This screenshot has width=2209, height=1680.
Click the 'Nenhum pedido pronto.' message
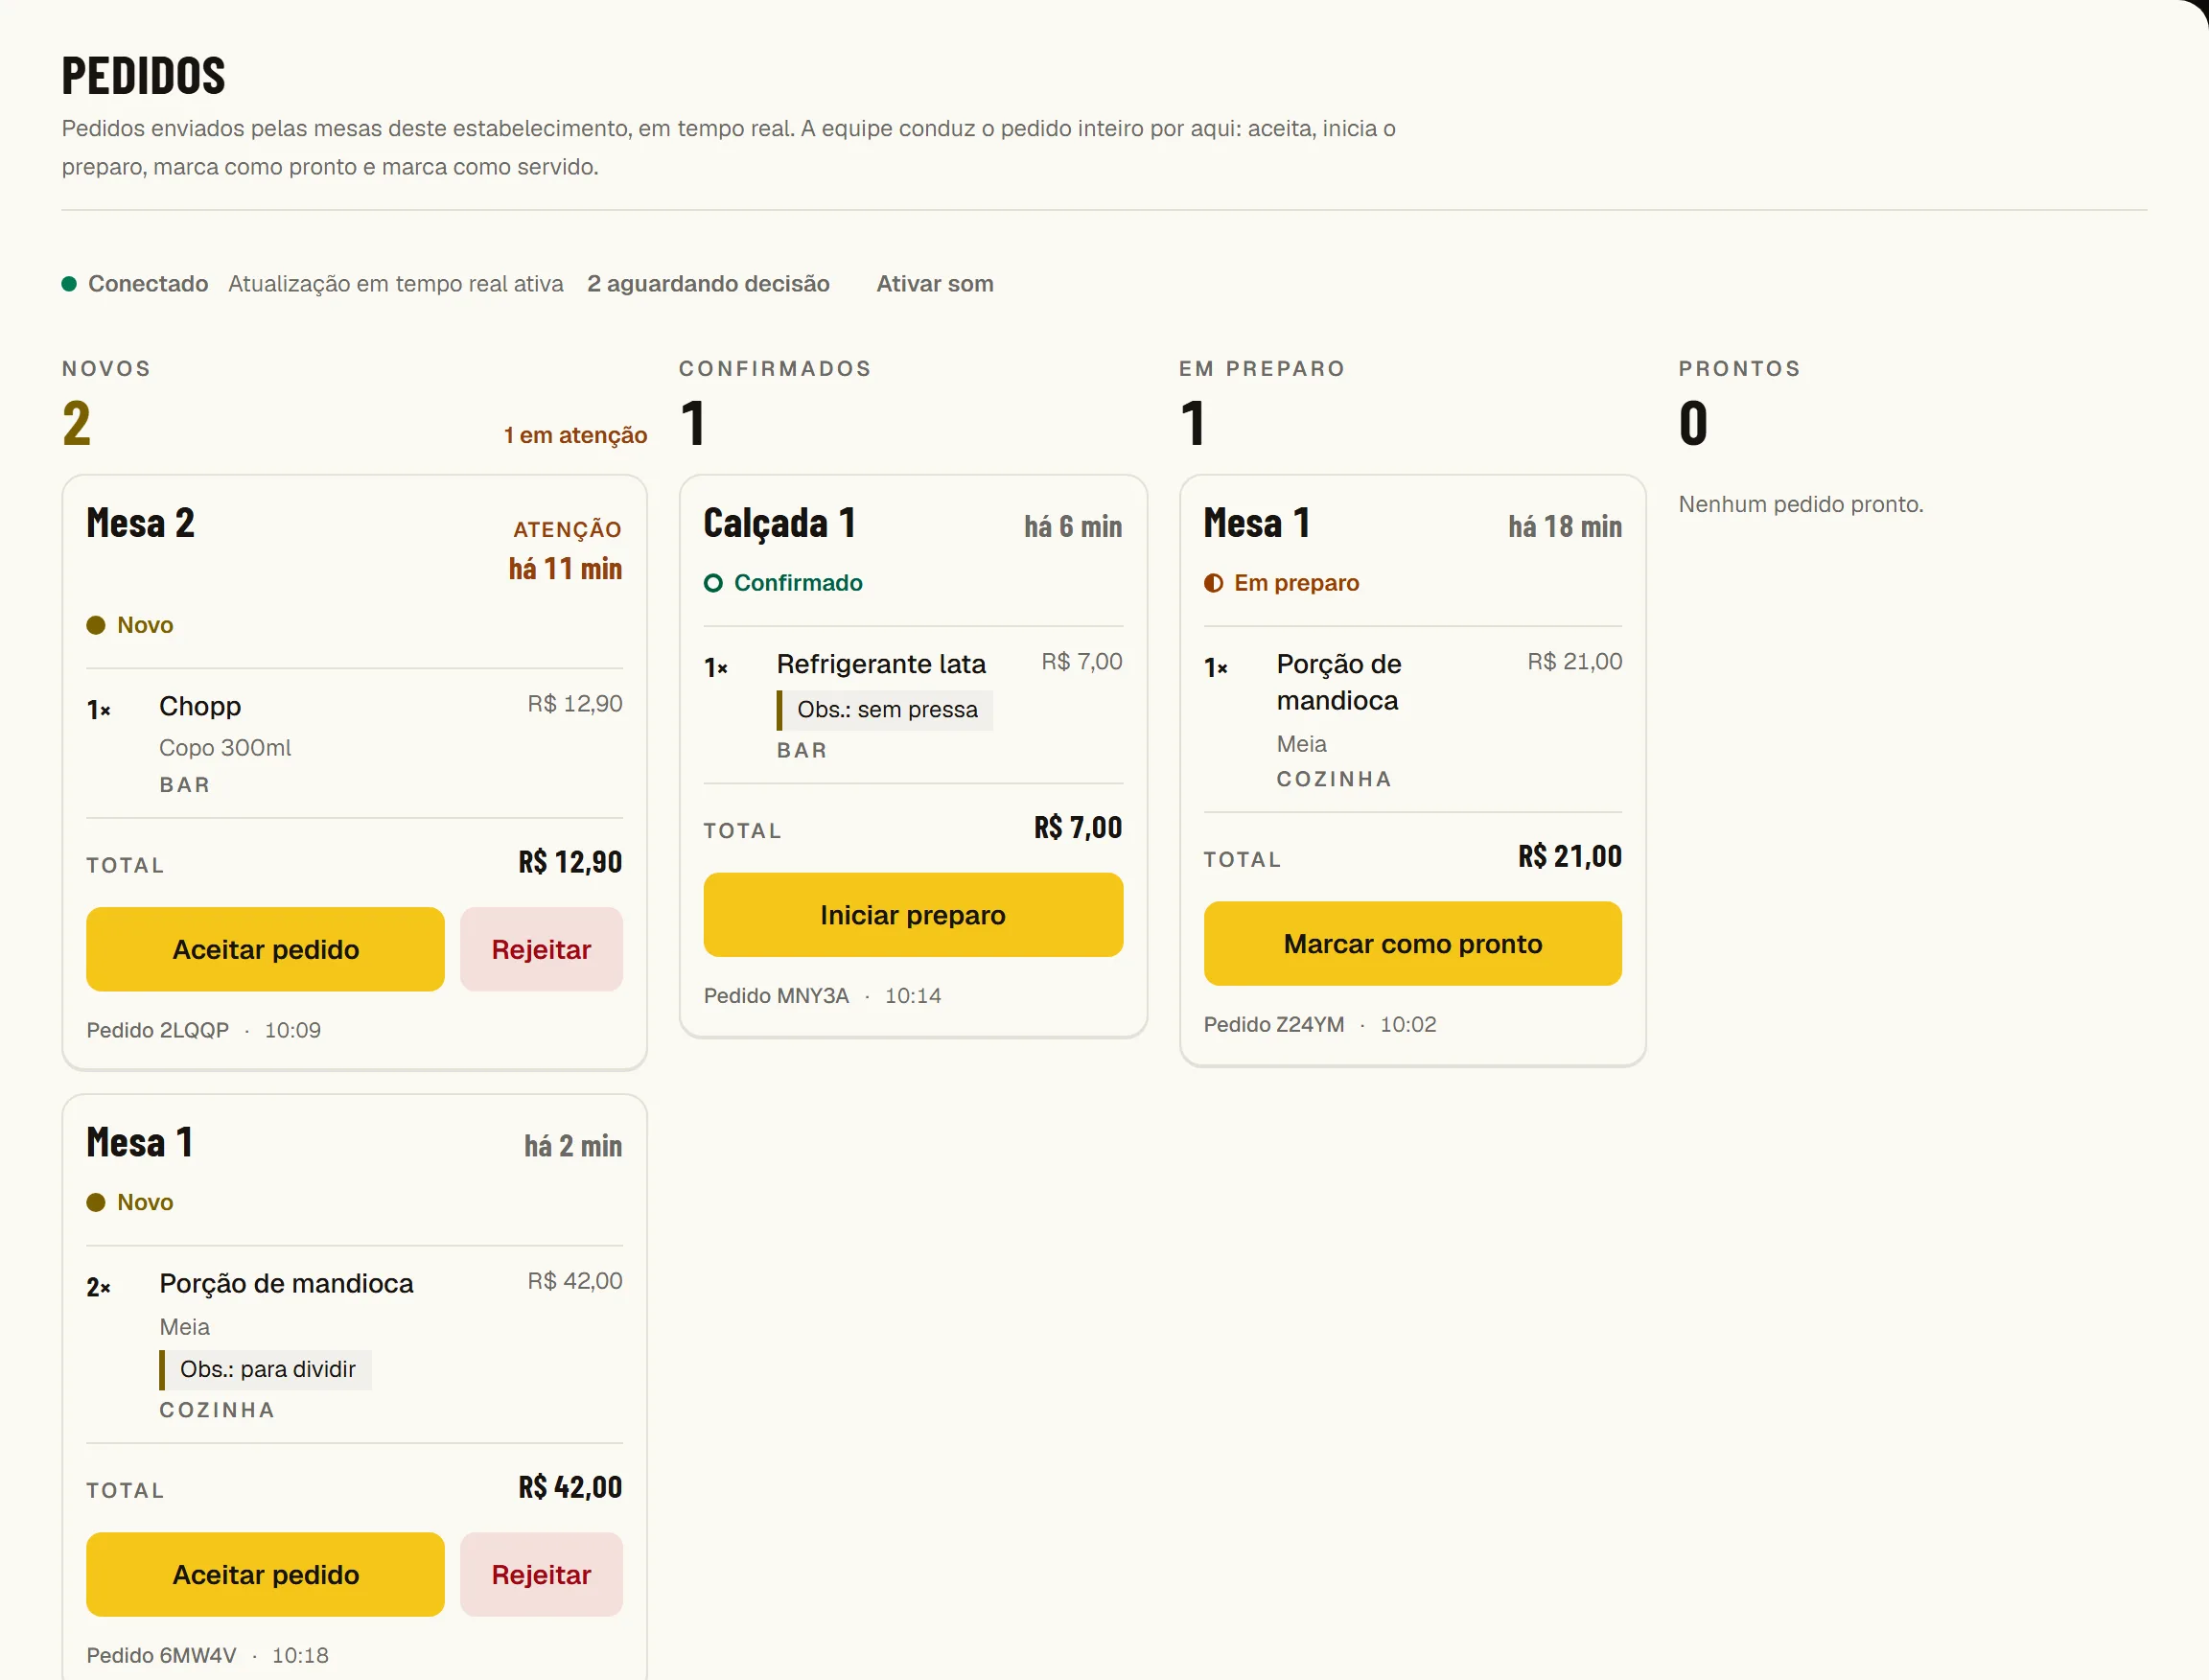[x=1800, y=504]
